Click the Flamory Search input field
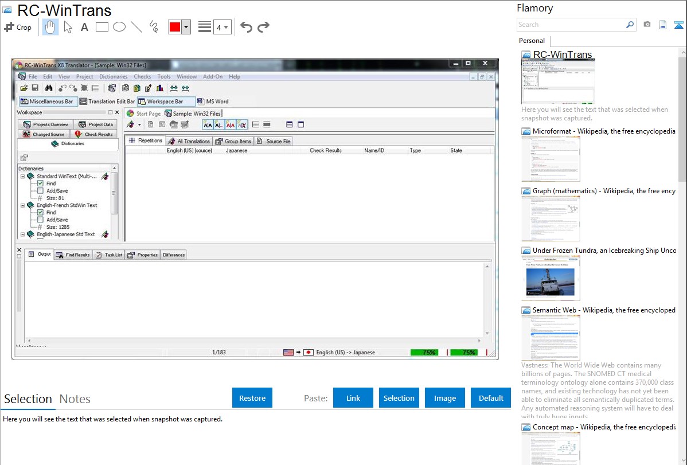 click(571, 25)
